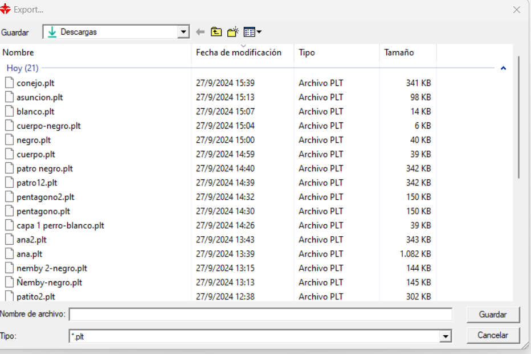The height and width of the screenshot is (354, 531).
Task: Select file icon of patro12.plt
Action: 10,183
